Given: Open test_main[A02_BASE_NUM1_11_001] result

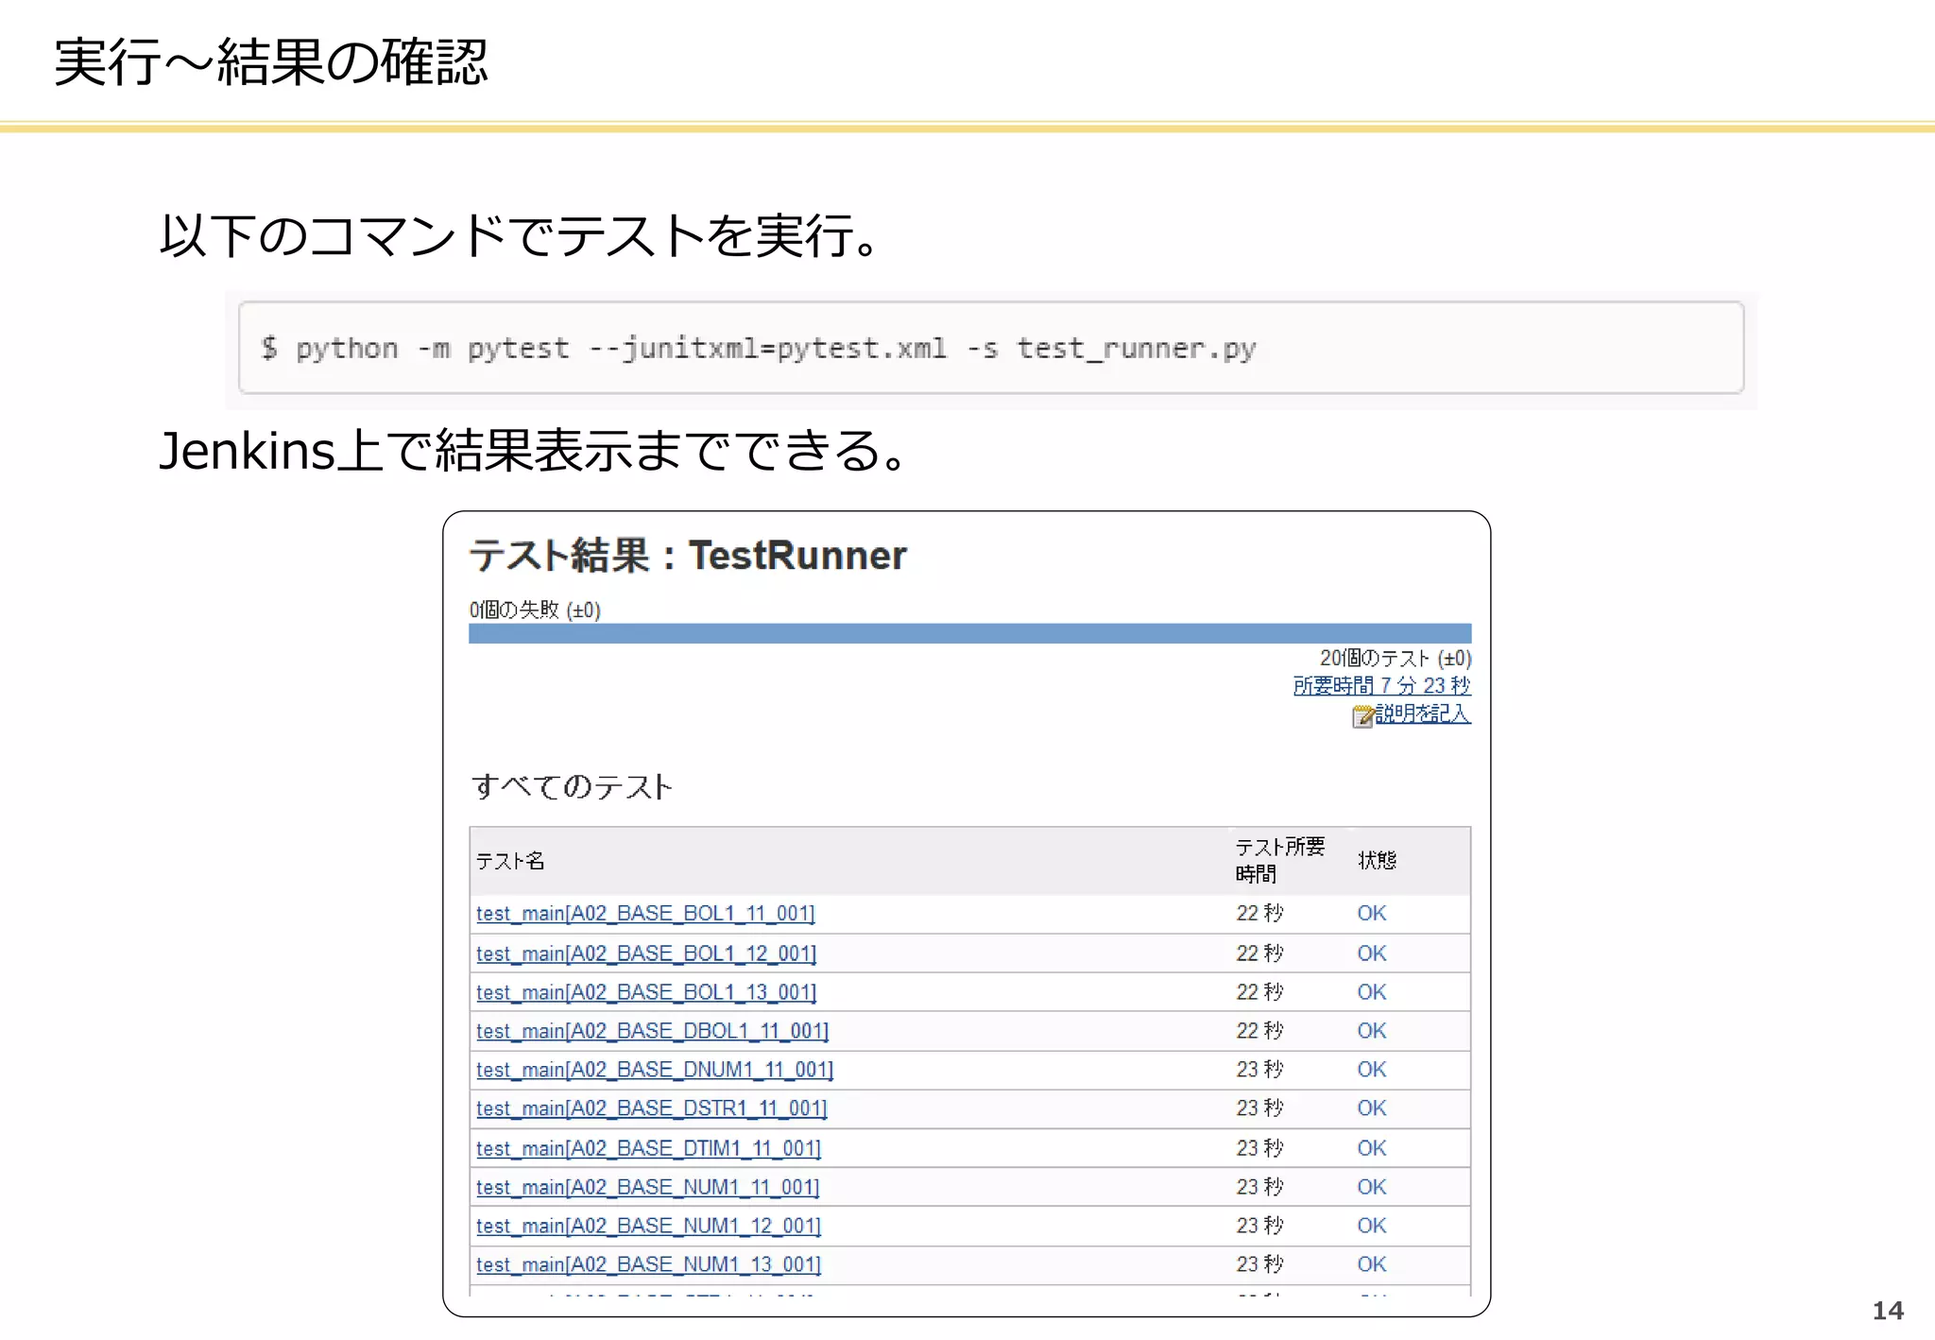Looking at the screenshot, I should click(x=647, y=1187).
